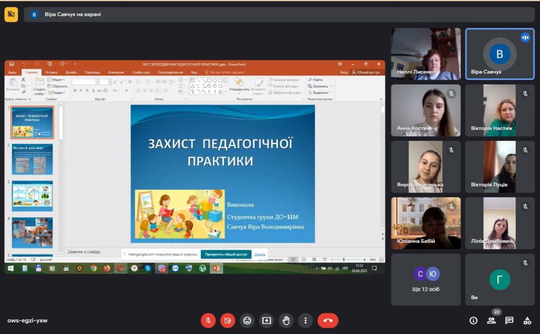Click the present screen icon
Image resolution: width=540 pixels, height=334 pixels.
pos(266,321)
